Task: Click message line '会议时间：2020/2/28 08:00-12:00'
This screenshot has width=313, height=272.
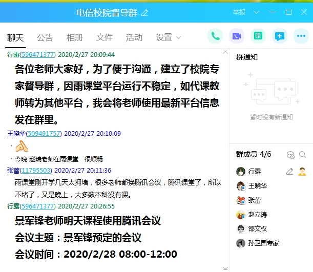Action: (x=96, y=254)
